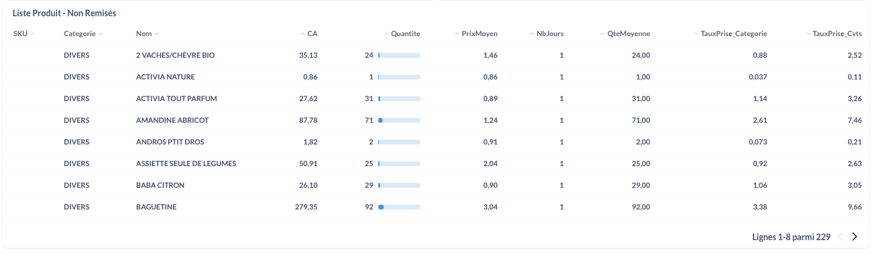Click the AMANDINE ABRICOT quantity bar
This screenshot has width=877, height=254.
click(399, 120)
